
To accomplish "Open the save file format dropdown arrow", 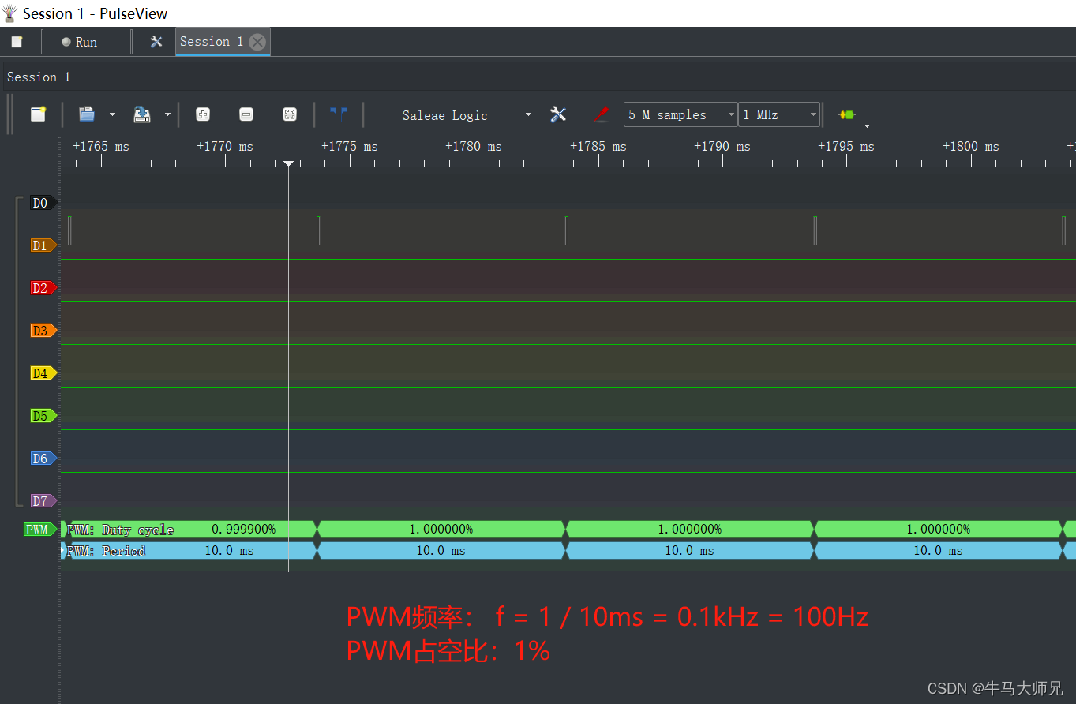I will click(x=167, y=114).
